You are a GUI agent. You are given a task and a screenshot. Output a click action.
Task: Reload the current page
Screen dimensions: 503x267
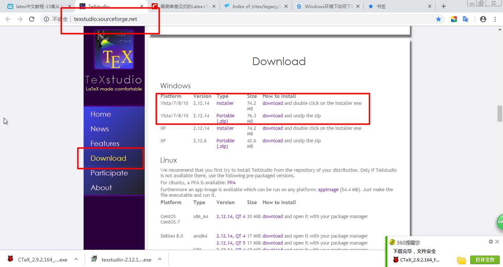coord(32,19)
